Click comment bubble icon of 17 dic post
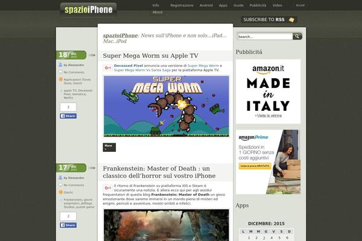 tap(60, 185)
